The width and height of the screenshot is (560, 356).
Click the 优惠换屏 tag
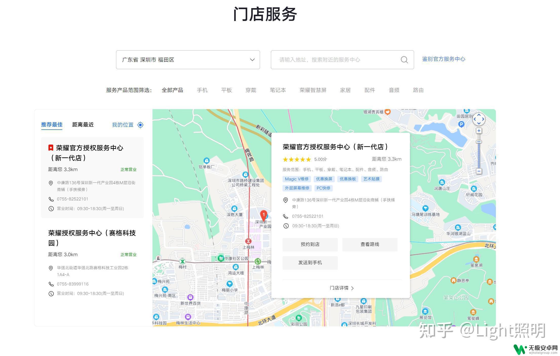coord(324,179)
